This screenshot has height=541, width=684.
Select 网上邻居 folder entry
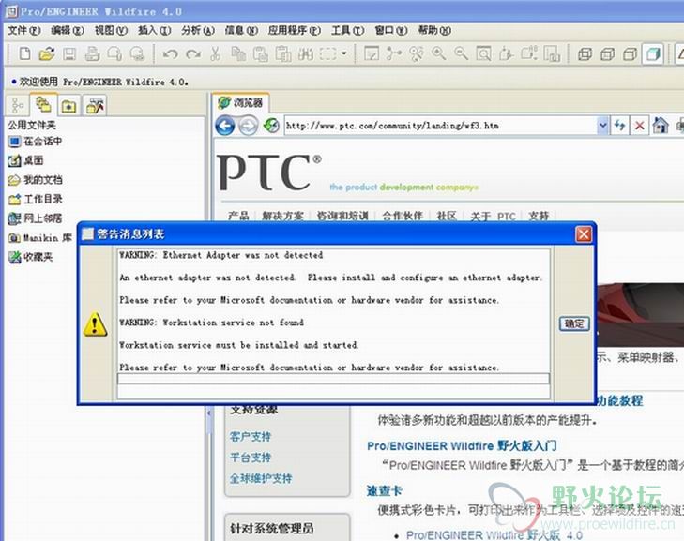pyautogui.click(x=36, y=218)
